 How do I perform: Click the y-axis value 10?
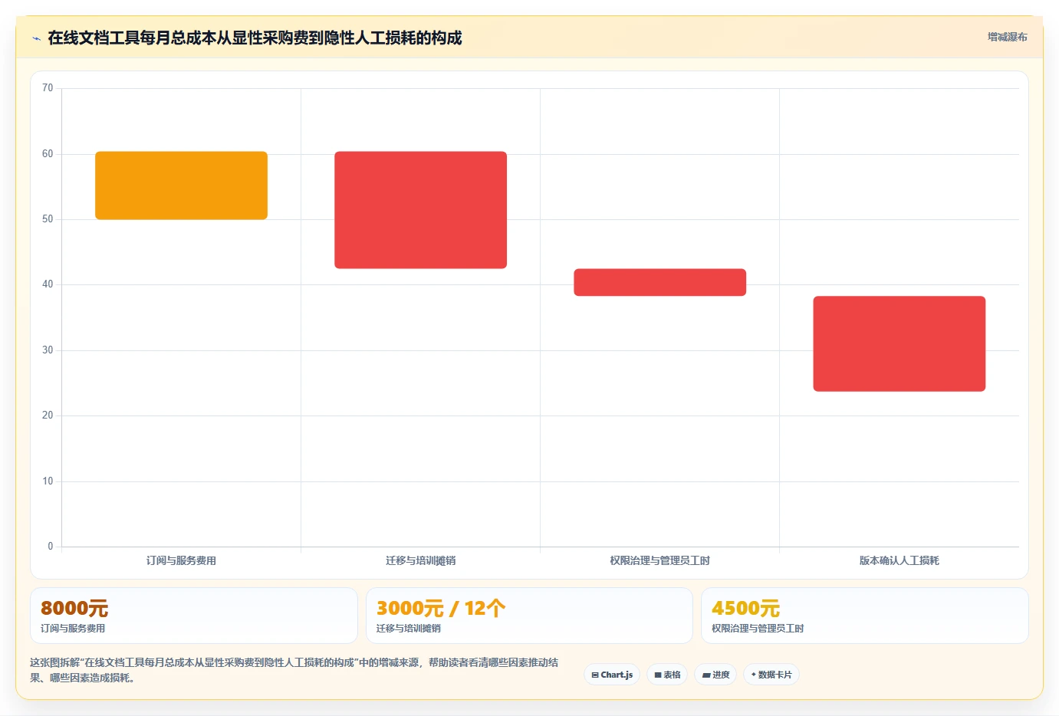point(48,481)
